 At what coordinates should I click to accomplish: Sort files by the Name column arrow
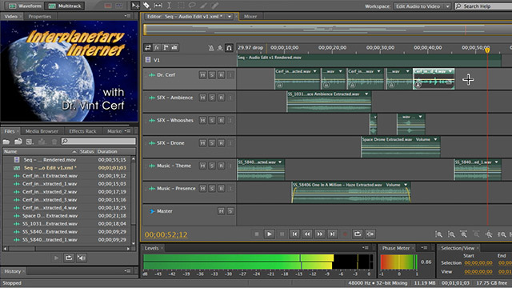74,151
